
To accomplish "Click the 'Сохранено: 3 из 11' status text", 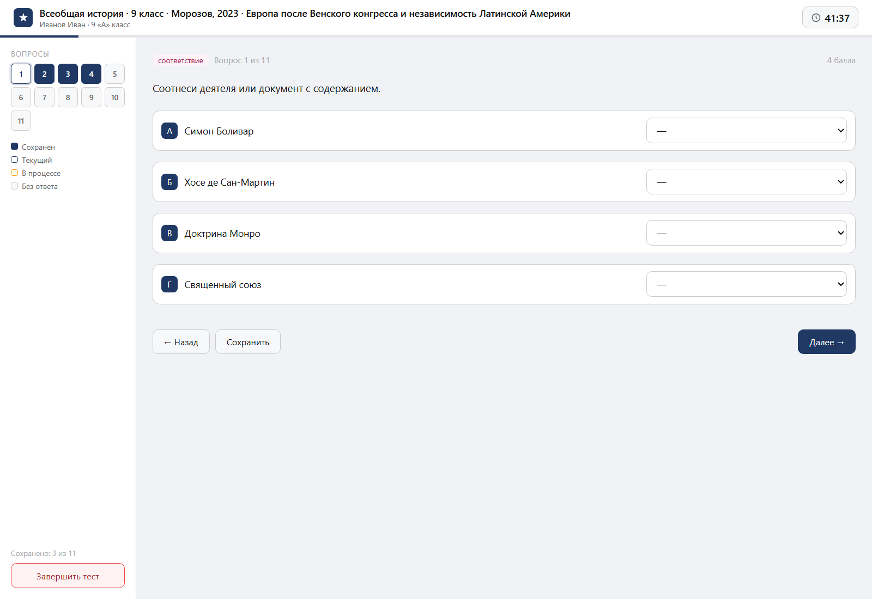I will click(x=44, y=553).
